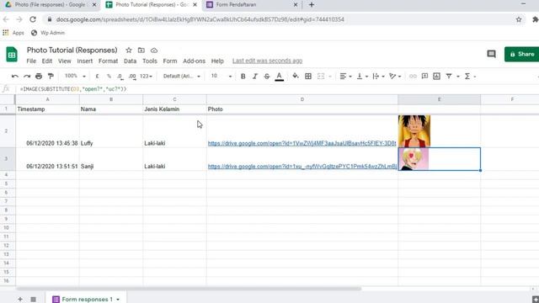
Task: Star the Photo Tutorial document
Action: coord(129,50)
